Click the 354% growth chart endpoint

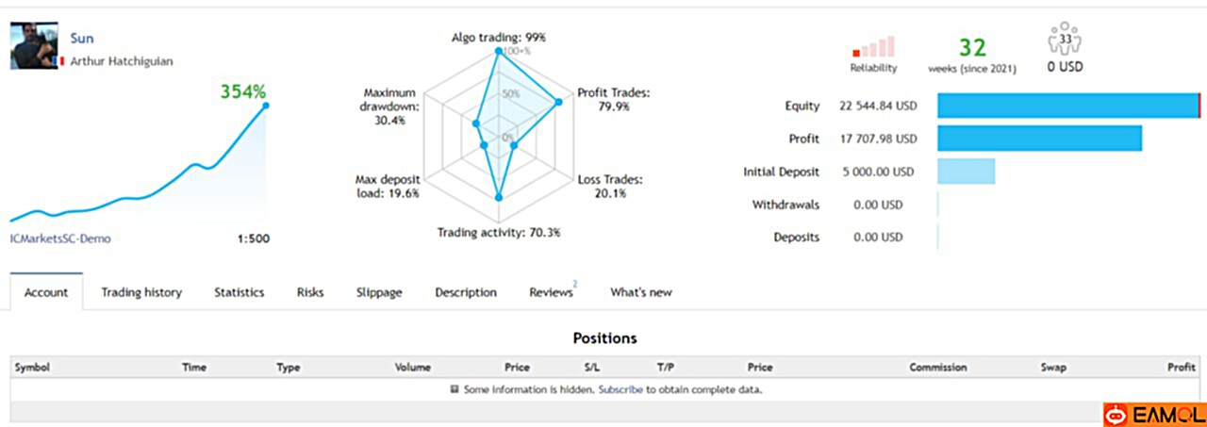[265, 106]
